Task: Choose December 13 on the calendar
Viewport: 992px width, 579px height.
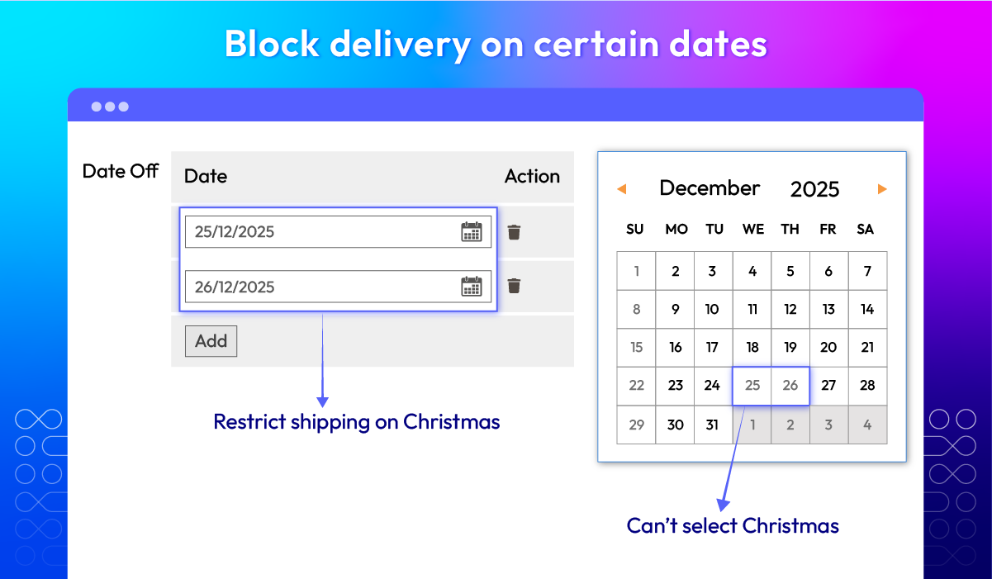Action: point(828,310)
